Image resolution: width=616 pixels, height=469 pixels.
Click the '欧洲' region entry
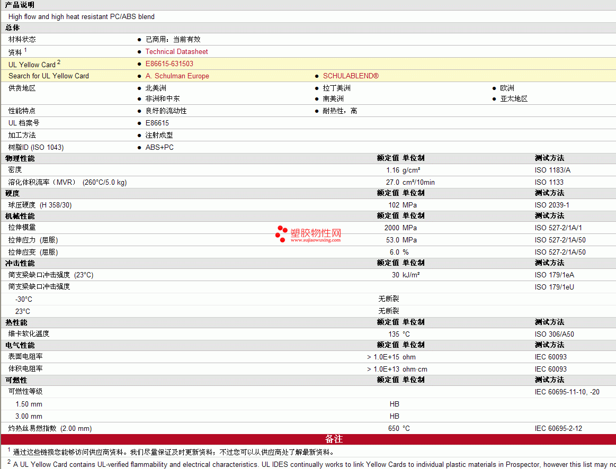click(x=507, y=88)
